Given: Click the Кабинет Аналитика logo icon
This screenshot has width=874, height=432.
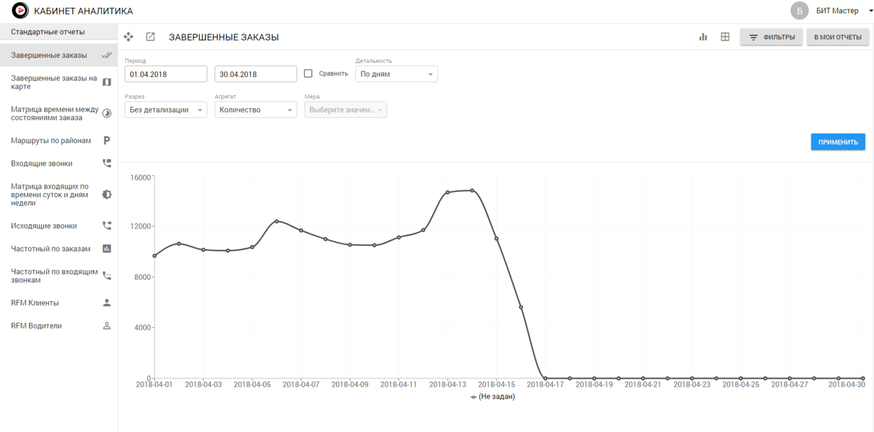Looking at the screenshot, I should click(x=20, y=10).
